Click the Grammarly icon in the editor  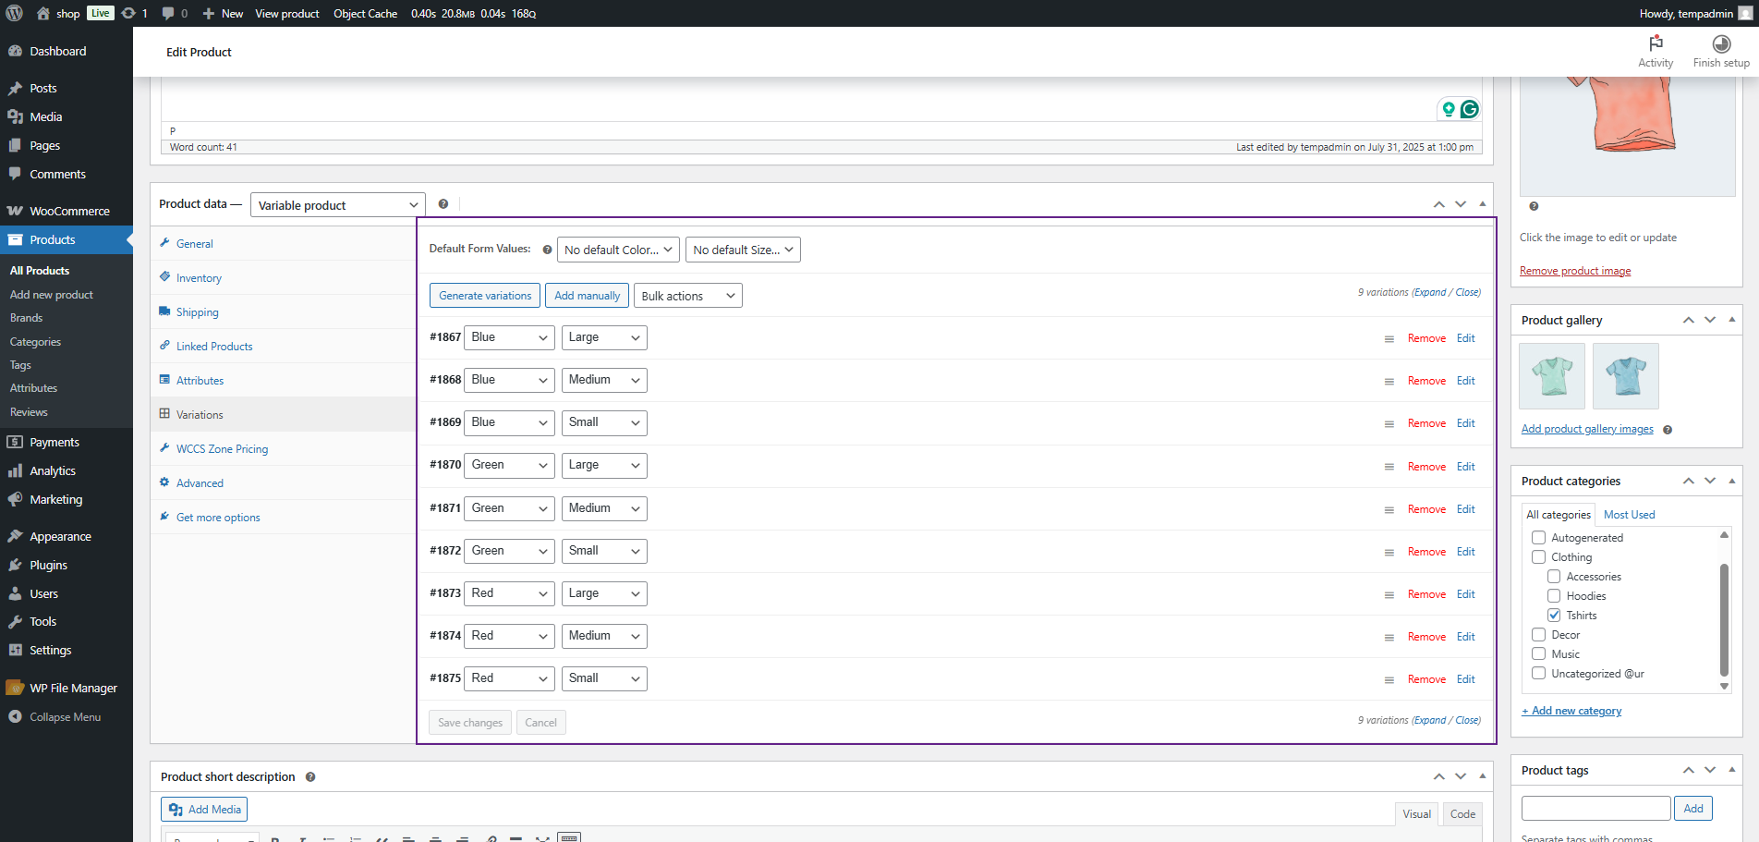point(1469,109)
